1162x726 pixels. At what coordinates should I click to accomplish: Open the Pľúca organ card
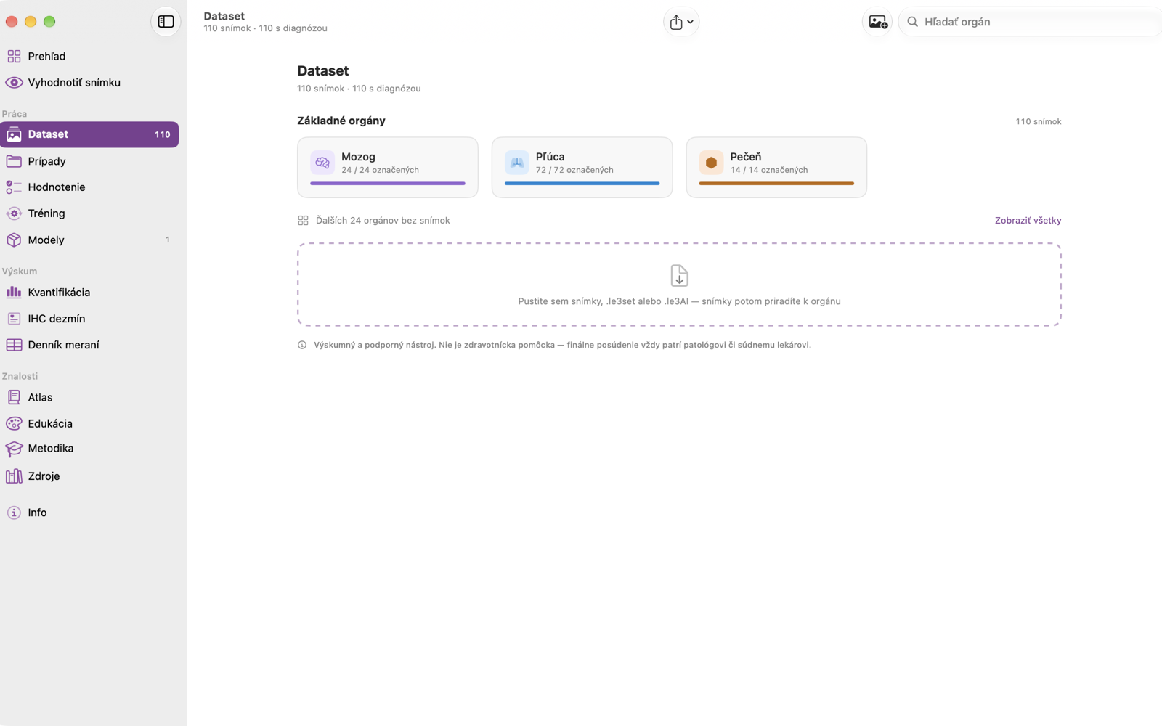582,167
